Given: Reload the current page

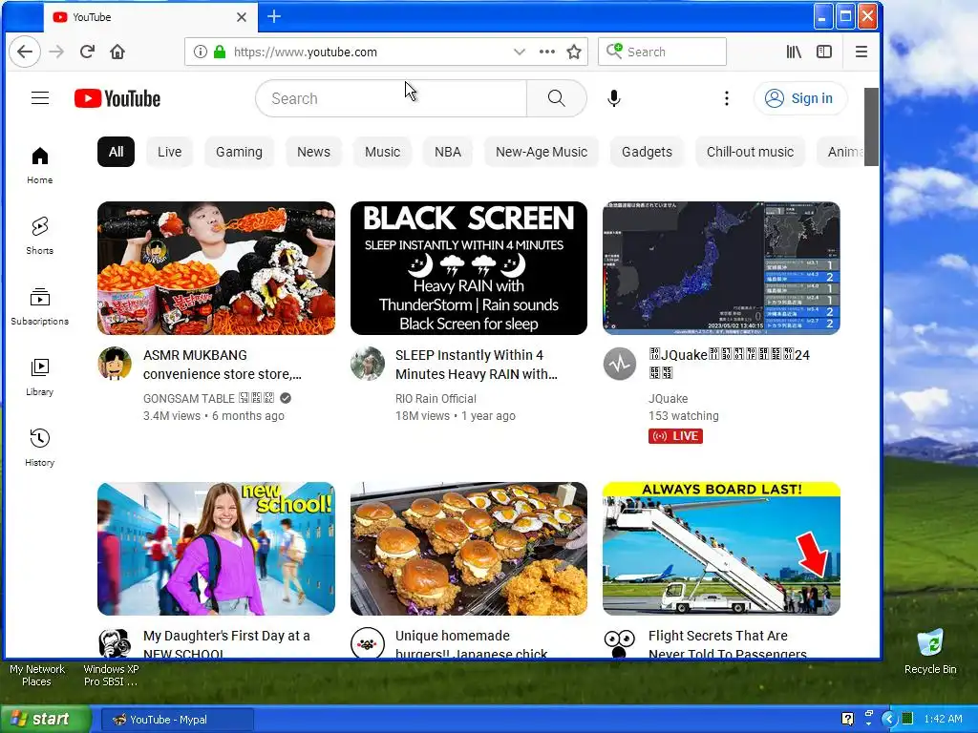Looking at the screenshot, I should click(x=87, y=52).
